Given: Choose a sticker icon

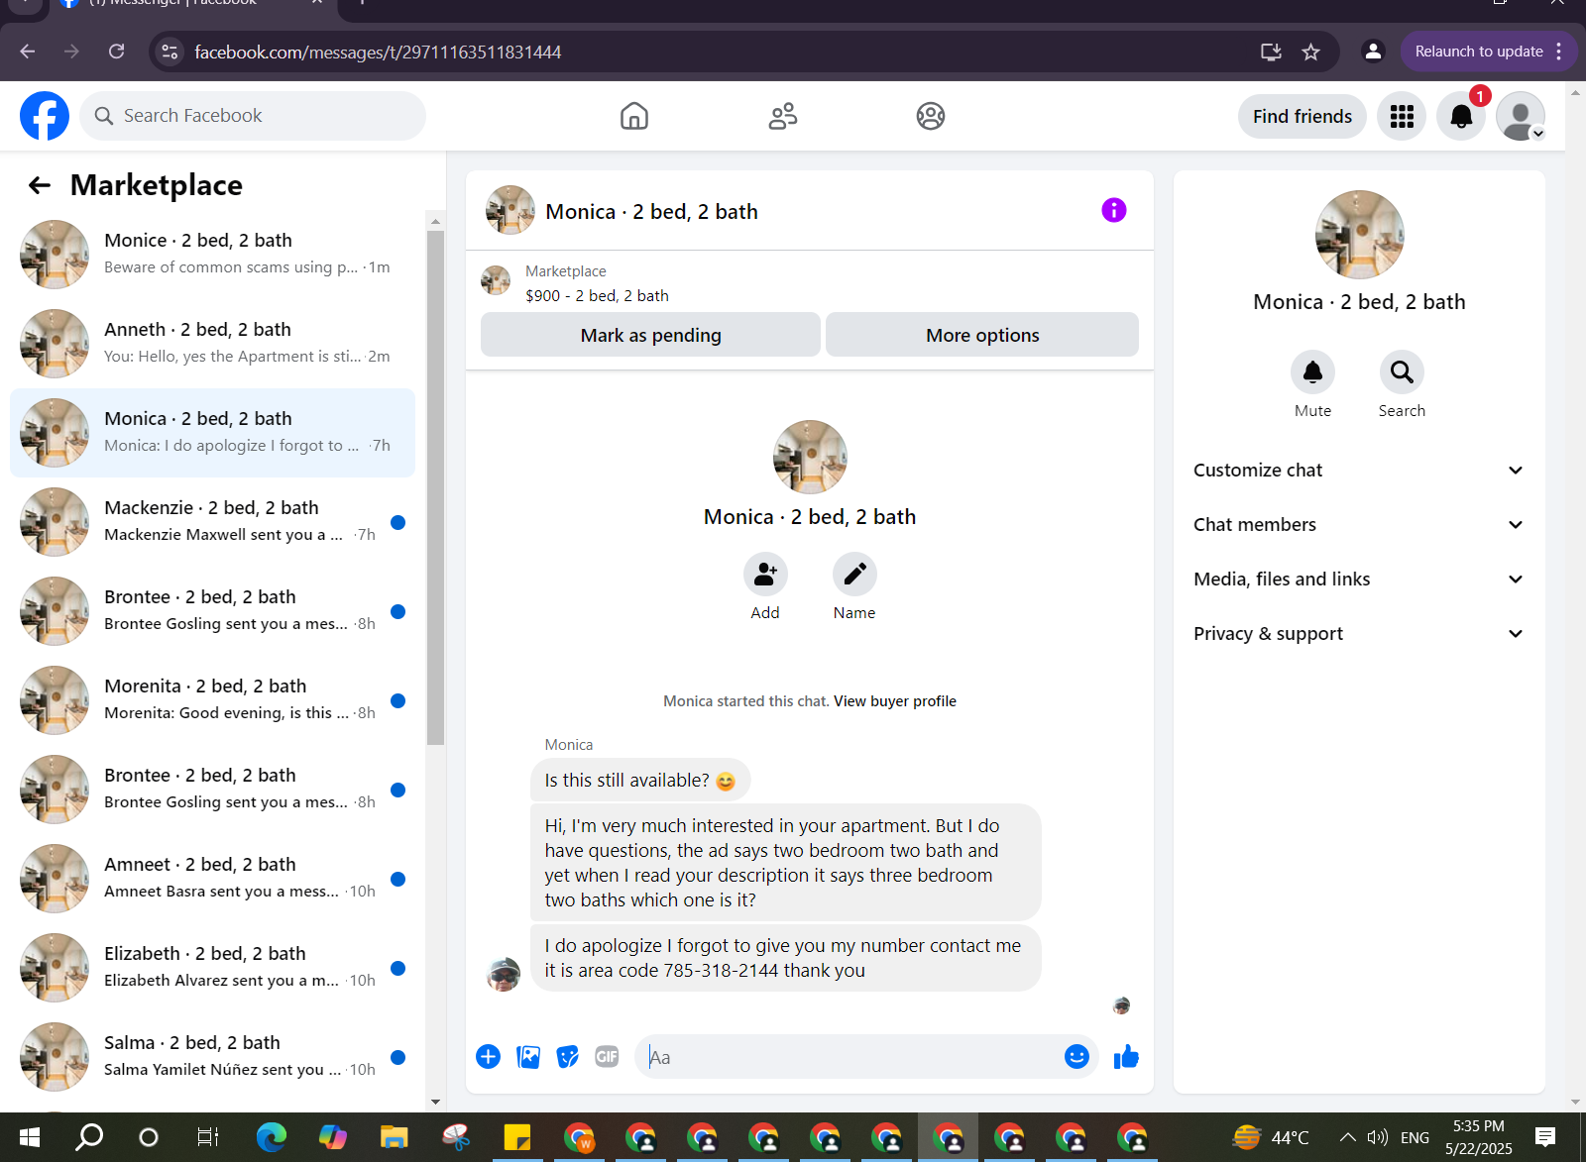Looking at the screenshot, I should pos(568,1057).
